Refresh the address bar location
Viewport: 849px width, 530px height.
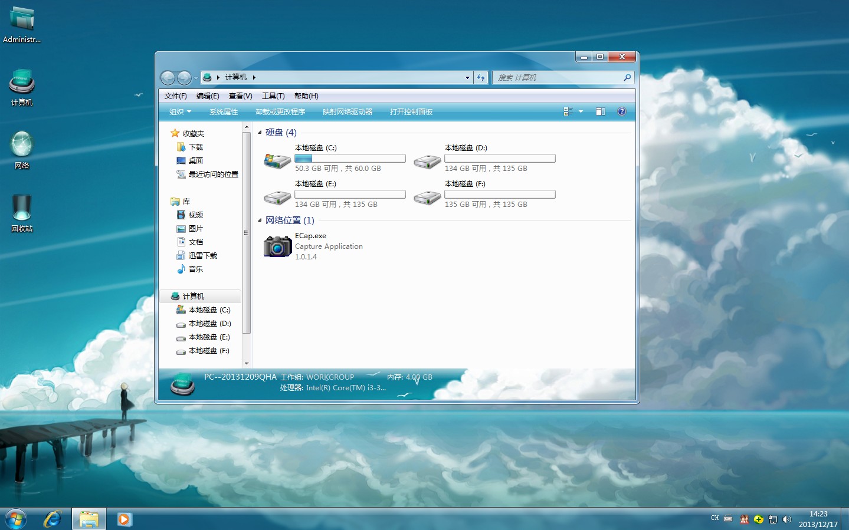481,77
